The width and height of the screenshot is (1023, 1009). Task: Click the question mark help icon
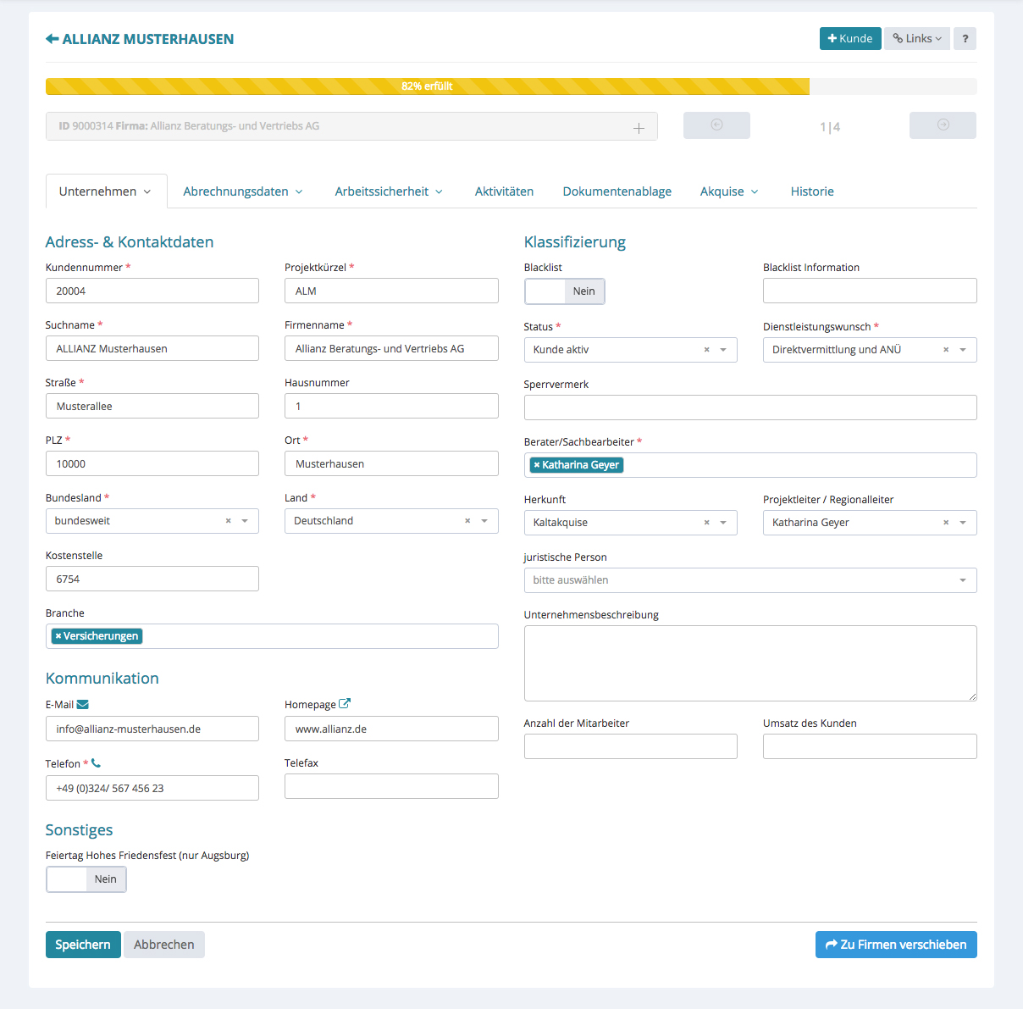[965, 39]
